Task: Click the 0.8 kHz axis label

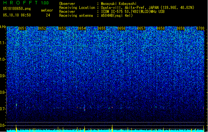Action: tap(3, 92)
